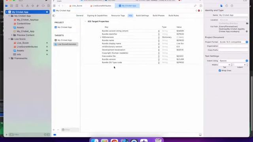Click the Organization input field
This screenshot has width=253, height=142.
point(233,46)
